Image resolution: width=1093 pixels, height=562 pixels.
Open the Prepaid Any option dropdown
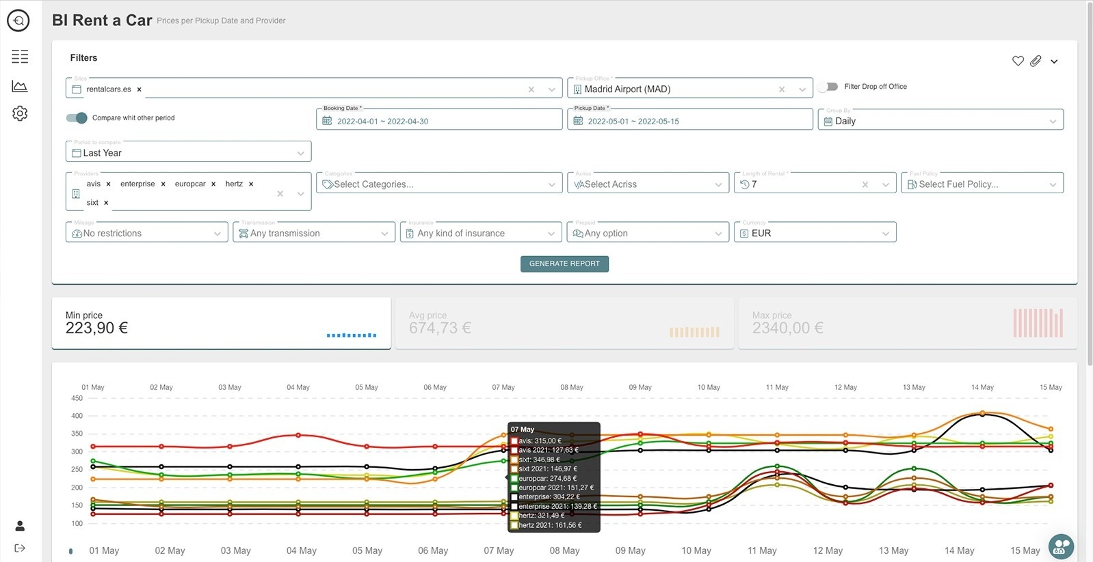coord(648,232)
